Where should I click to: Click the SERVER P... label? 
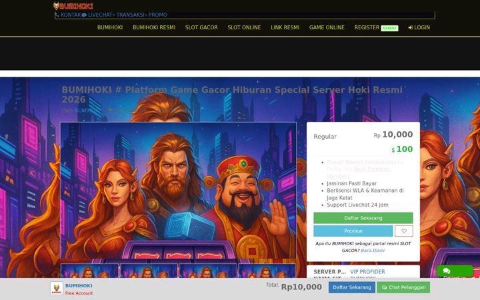(330, 272)
